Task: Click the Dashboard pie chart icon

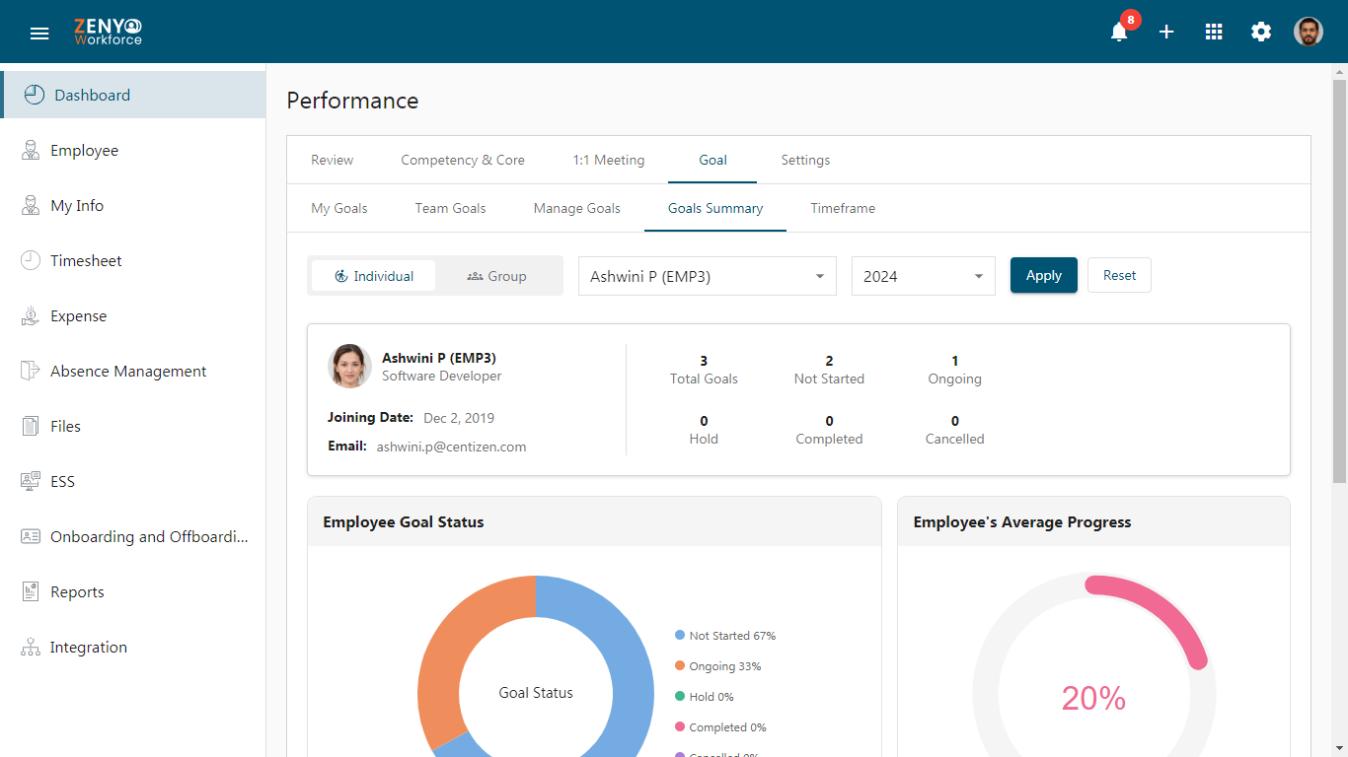Action: click(x=35, y=95)
